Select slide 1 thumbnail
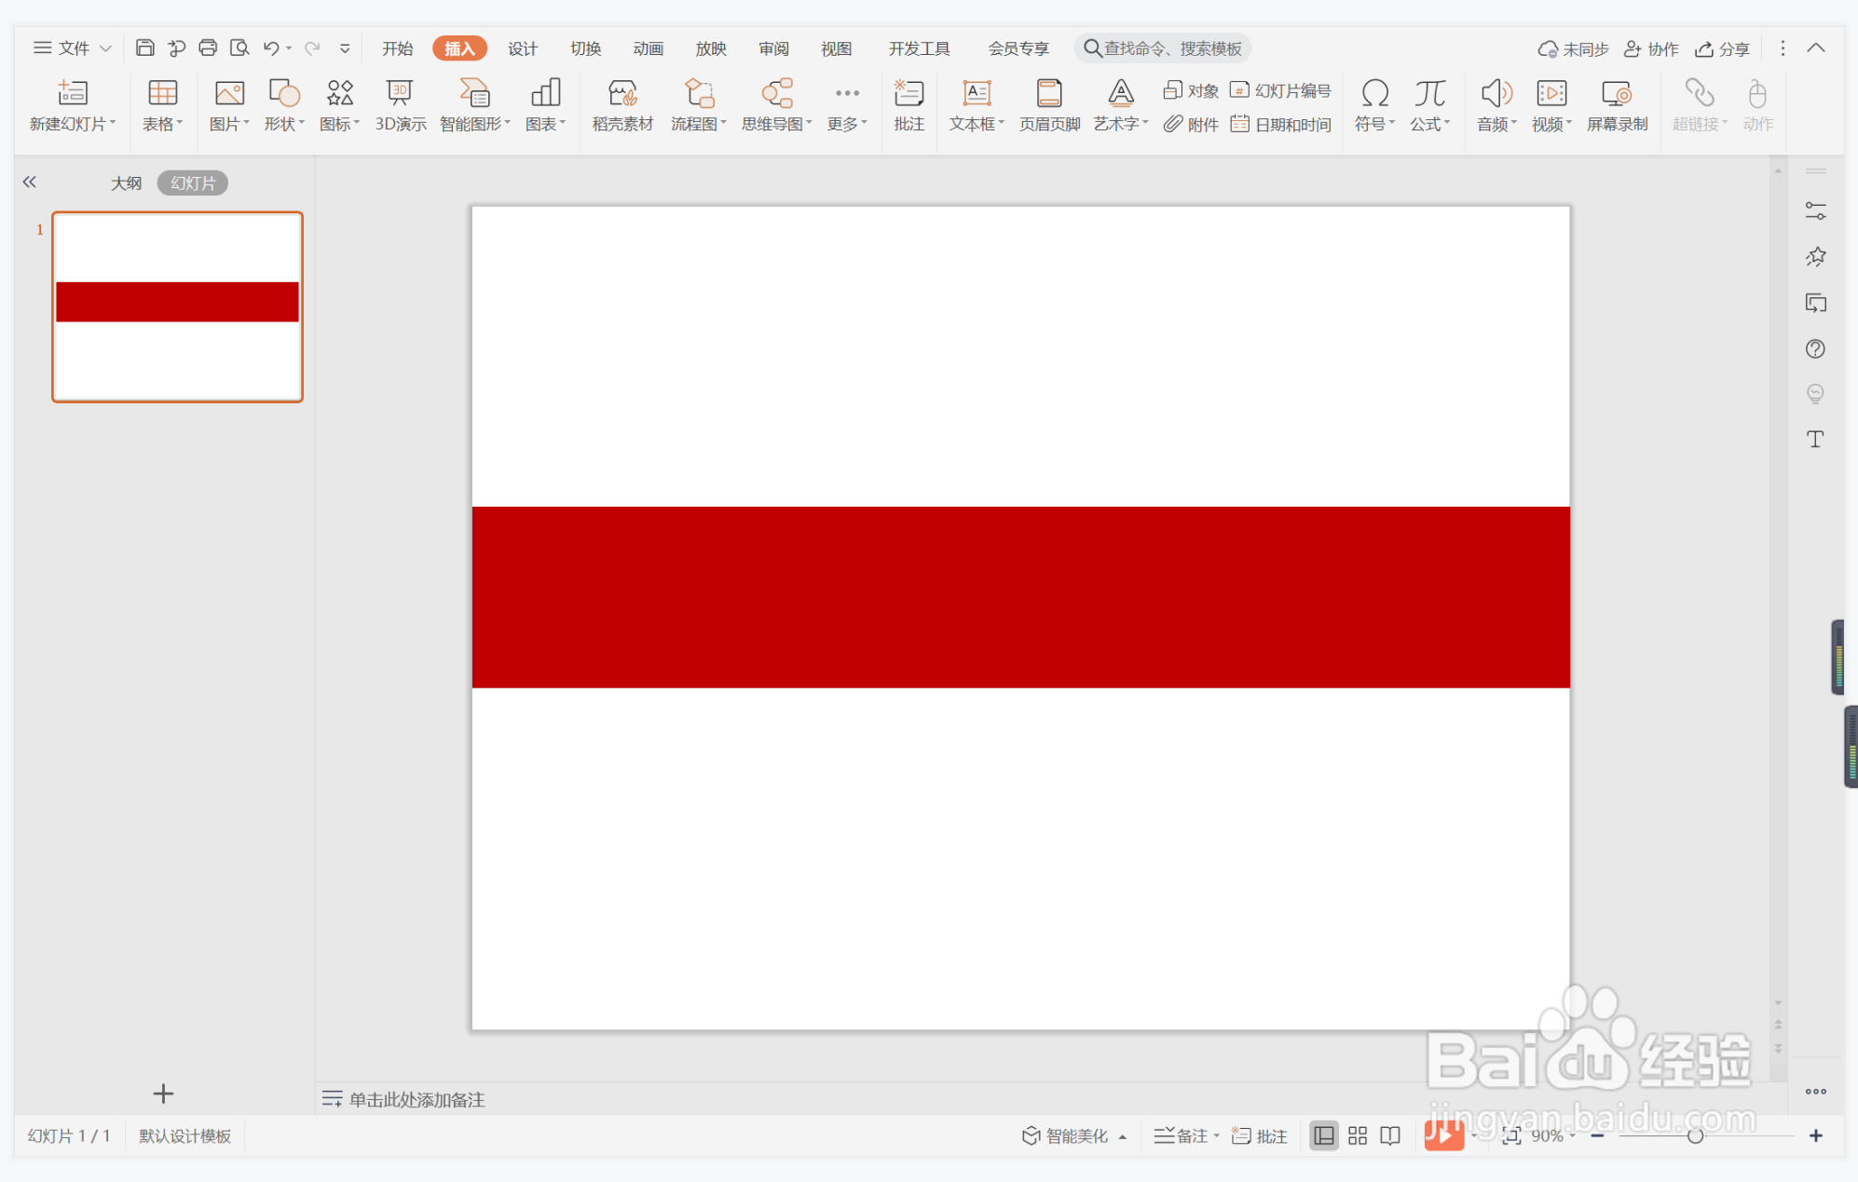 point(177,306)
